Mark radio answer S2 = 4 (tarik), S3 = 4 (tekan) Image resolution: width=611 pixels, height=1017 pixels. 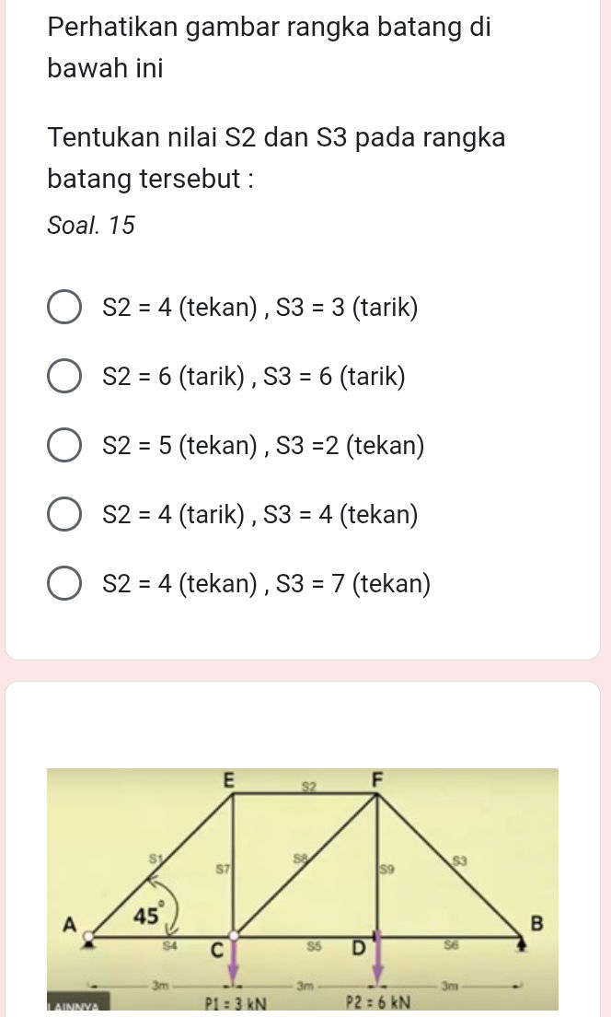point(63,514)
